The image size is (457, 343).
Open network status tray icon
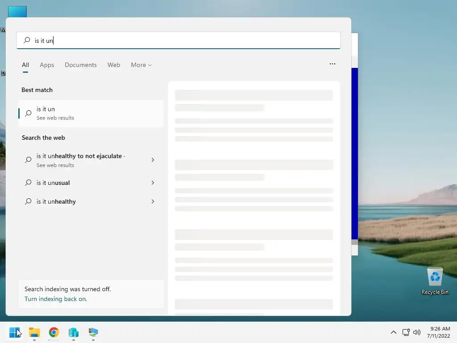(x=406, y=332)
